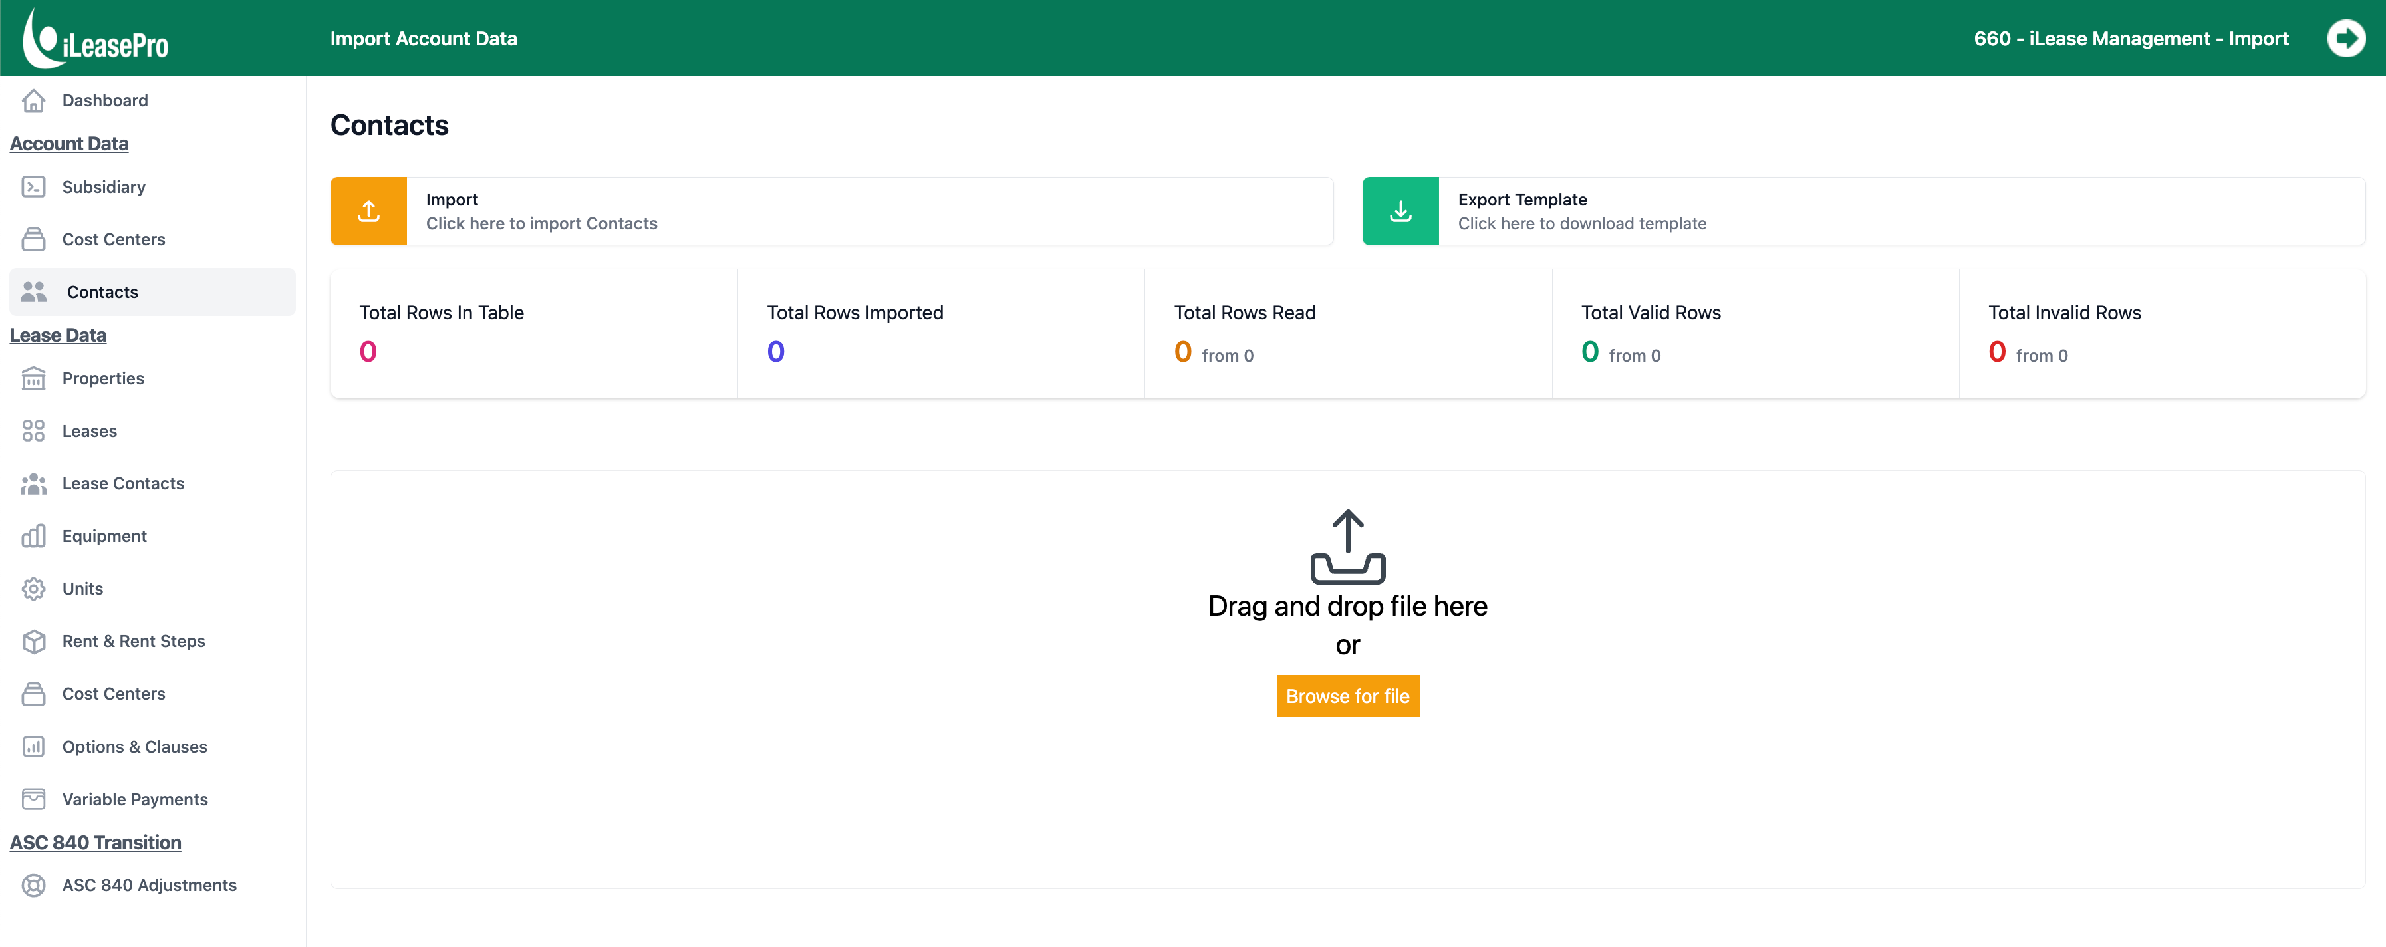
Task: Click 'Total Rows In Table' label
Action: point(442,313)
